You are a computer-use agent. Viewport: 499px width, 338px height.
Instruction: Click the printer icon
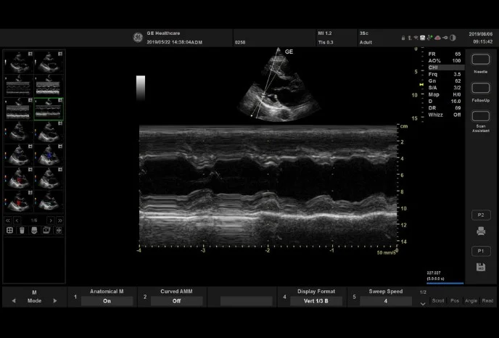(480, 231)
